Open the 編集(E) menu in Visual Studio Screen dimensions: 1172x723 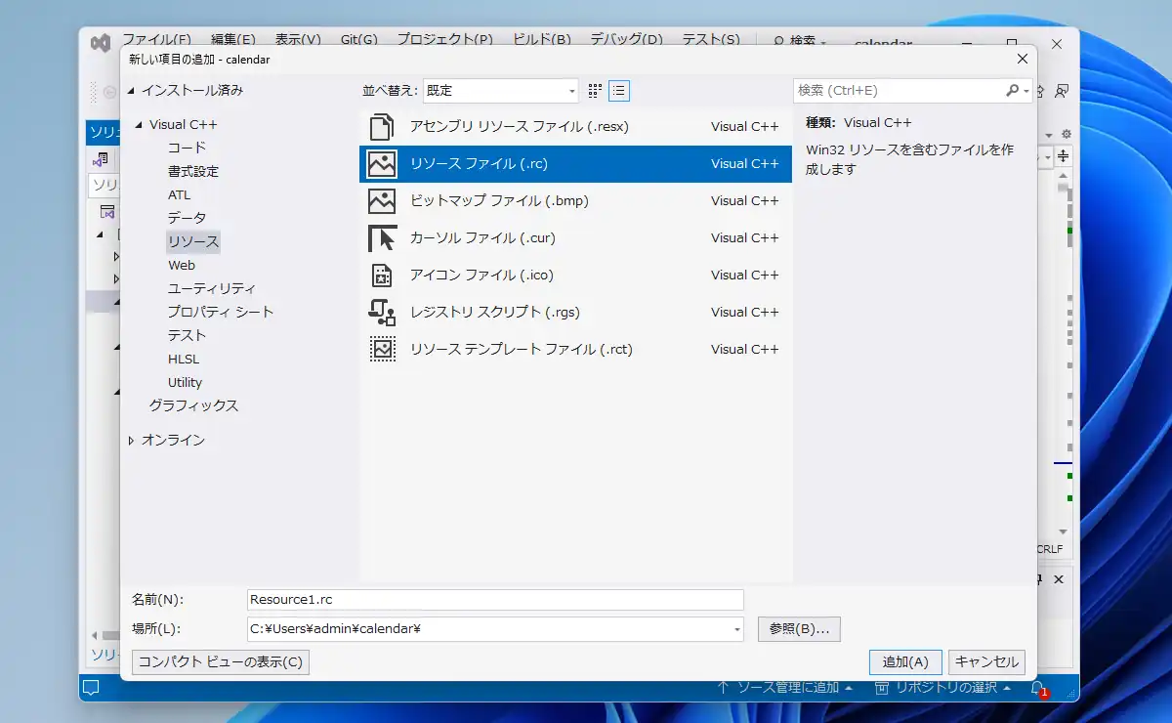[x=233, y=40]
